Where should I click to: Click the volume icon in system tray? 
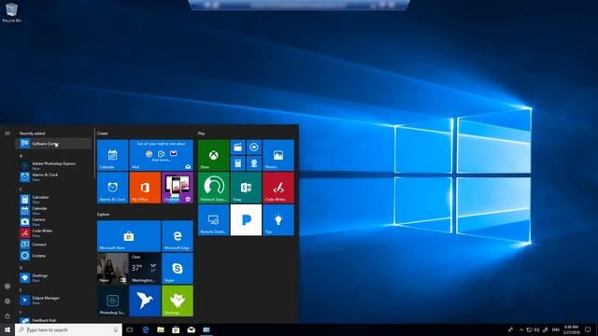click(536, 329)
